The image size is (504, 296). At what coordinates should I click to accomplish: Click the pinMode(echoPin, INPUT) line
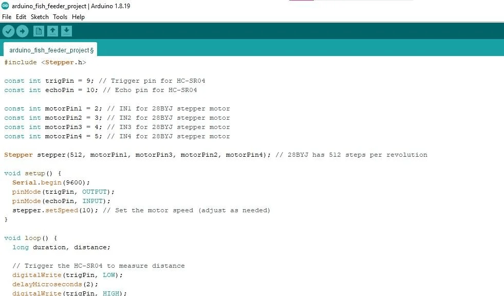[x=61, y=201]
